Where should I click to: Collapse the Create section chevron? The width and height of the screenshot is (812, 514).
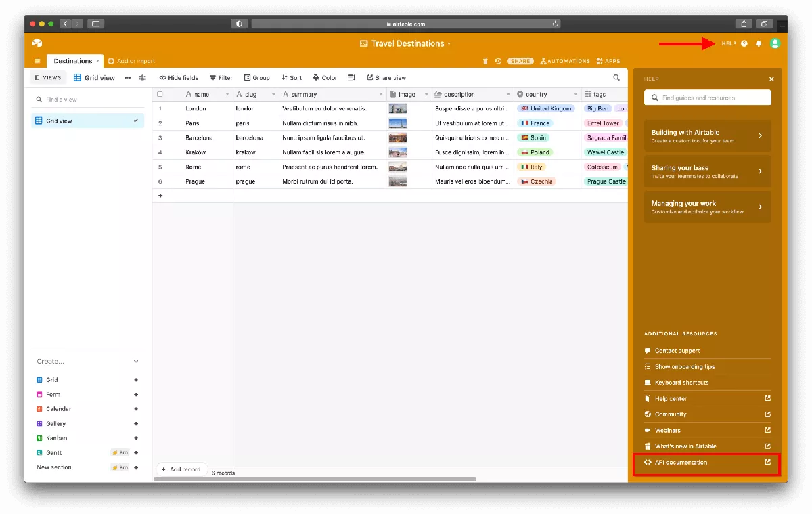[136, 362]
